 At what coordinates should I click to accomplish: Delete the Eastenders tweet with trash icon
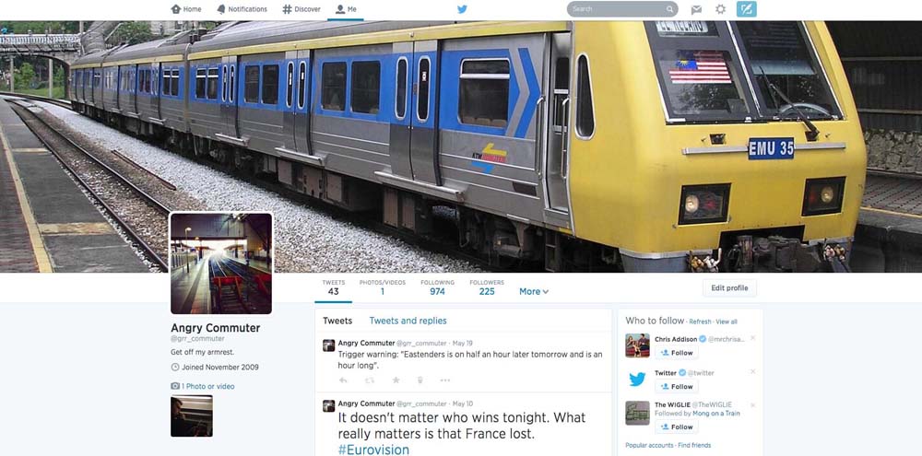(420, 380)
